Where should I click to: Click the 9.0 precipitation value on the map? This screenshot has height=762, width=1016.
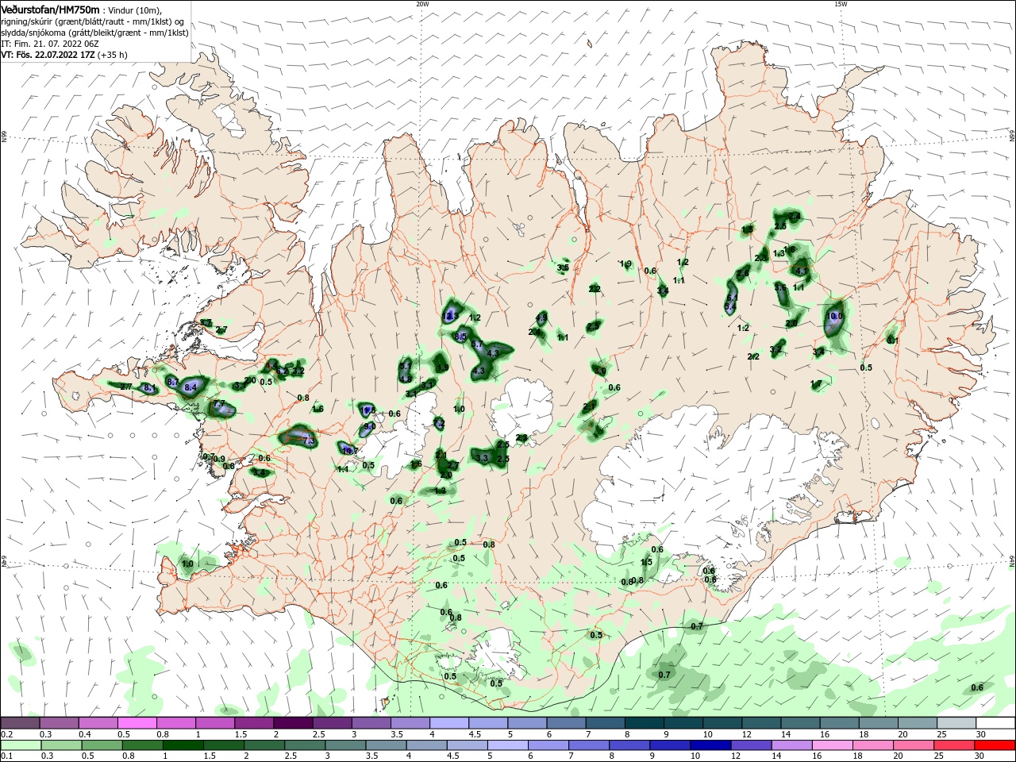pyautogui.click(x=369, y=427)
